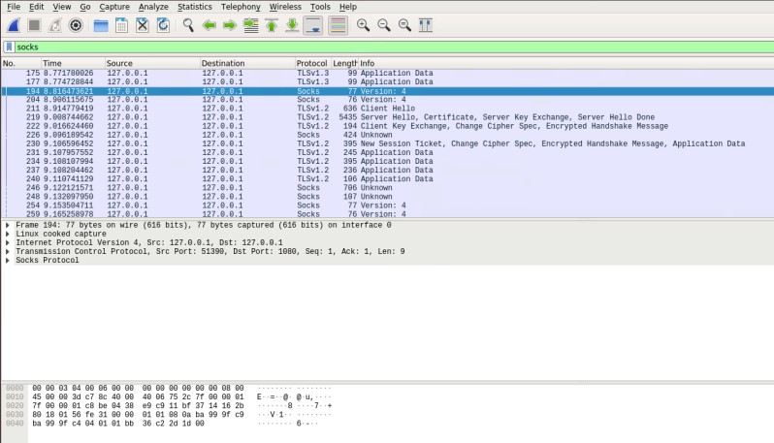Screen dimensions: 774x443
Task: Select packet 226 Socks Unknown row
Action: coord(387,135)
